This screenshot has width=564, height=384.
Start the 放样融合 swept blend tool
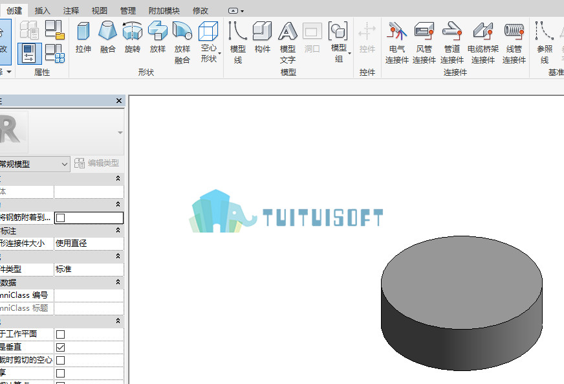coord(182,43)
